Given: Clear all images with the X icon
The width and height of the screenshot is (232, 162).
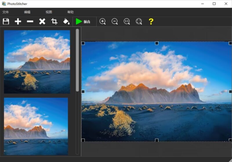Looking at the screenshot, I should tap(42, 21).
